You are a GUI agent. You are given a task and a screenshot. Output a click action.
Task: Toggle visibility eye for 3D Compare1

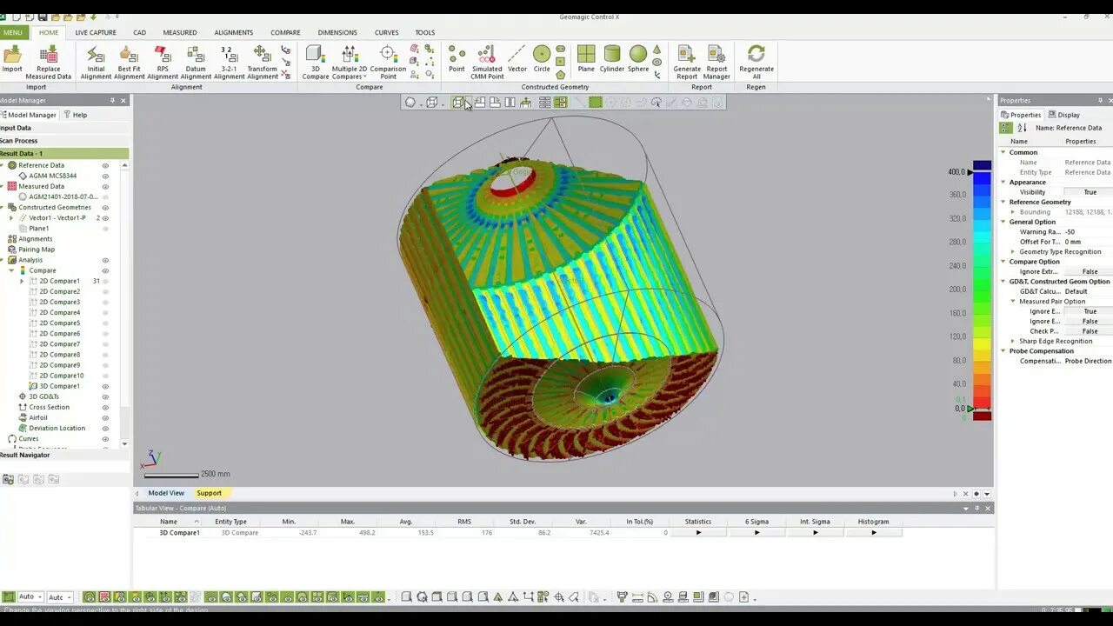click(105, 386)
